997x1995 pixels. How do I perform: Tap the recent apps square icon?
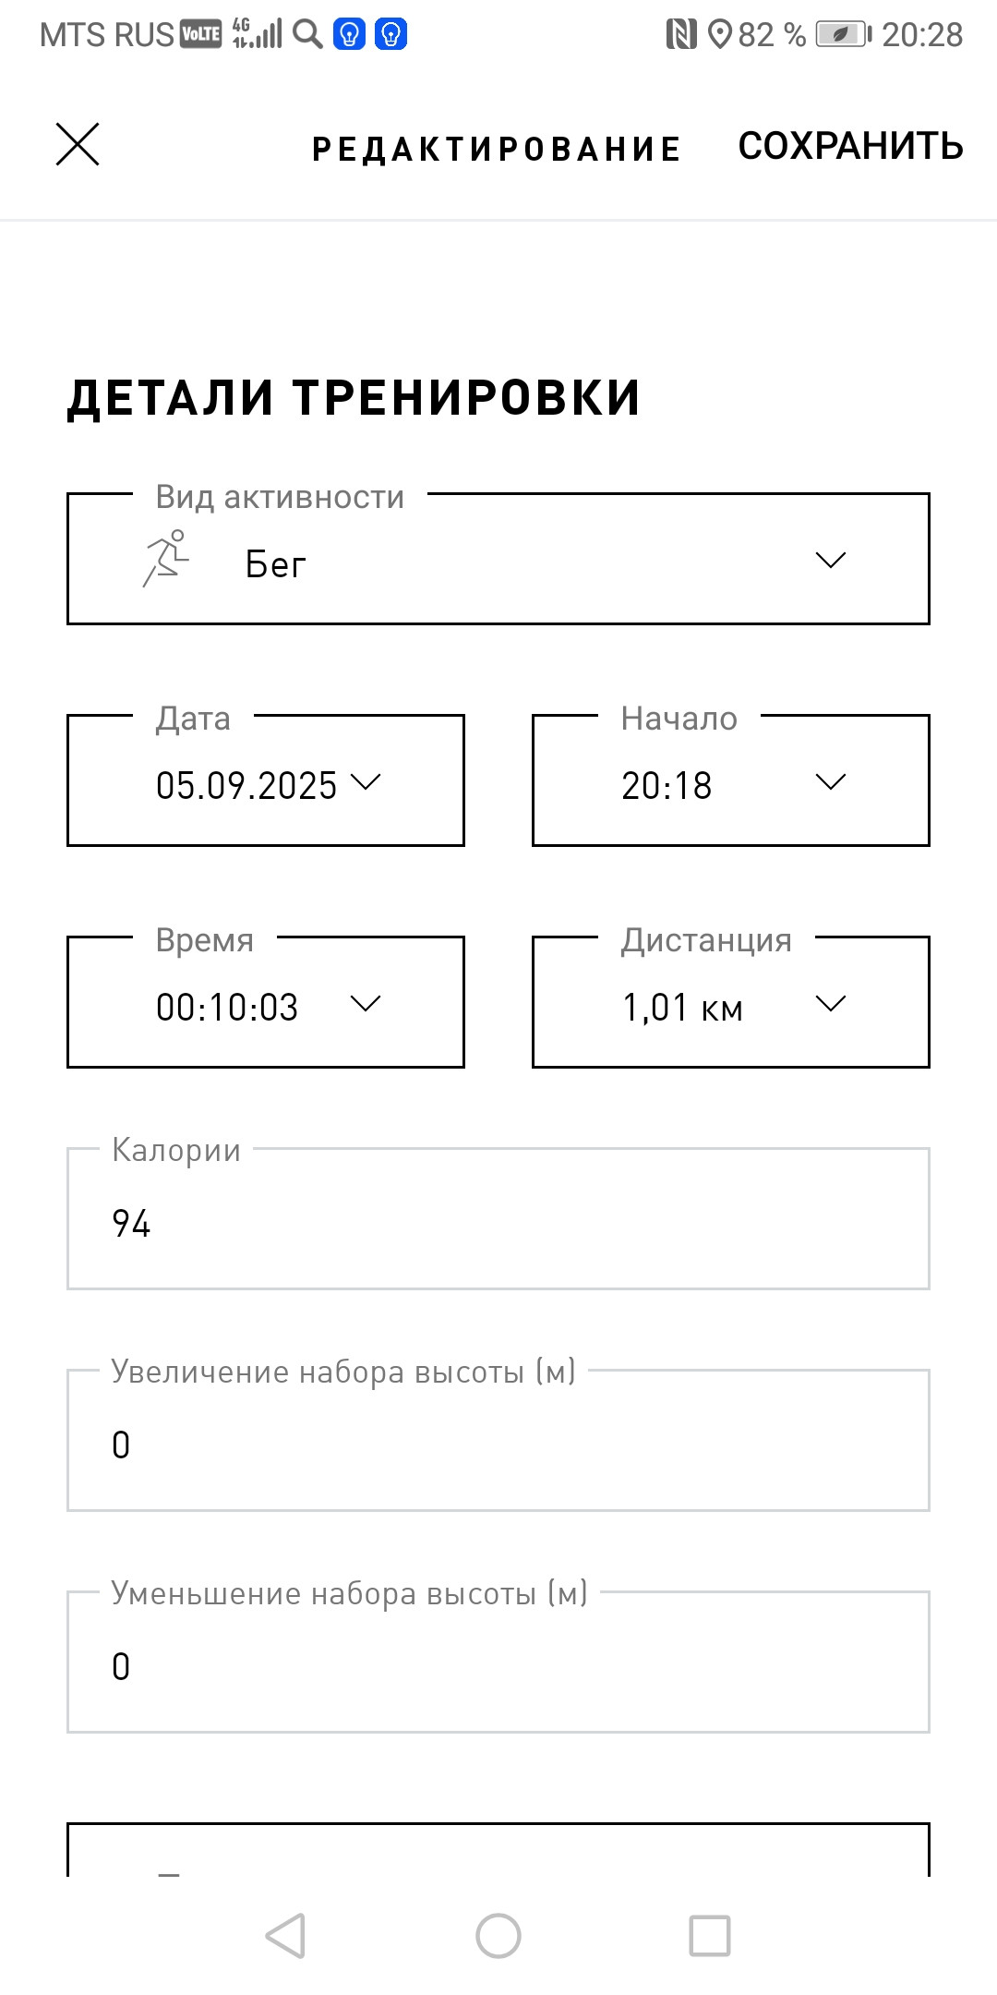pyautogui.click(x=710, y=1935)
